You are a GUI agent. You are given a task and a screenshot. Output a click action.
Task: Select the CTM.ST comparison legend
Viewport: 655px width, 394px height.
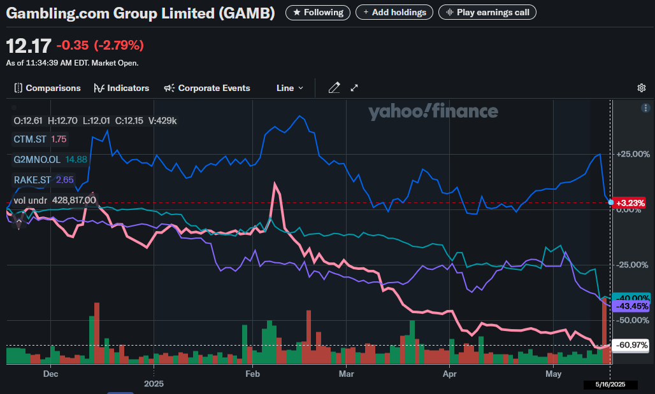point(40,139)
